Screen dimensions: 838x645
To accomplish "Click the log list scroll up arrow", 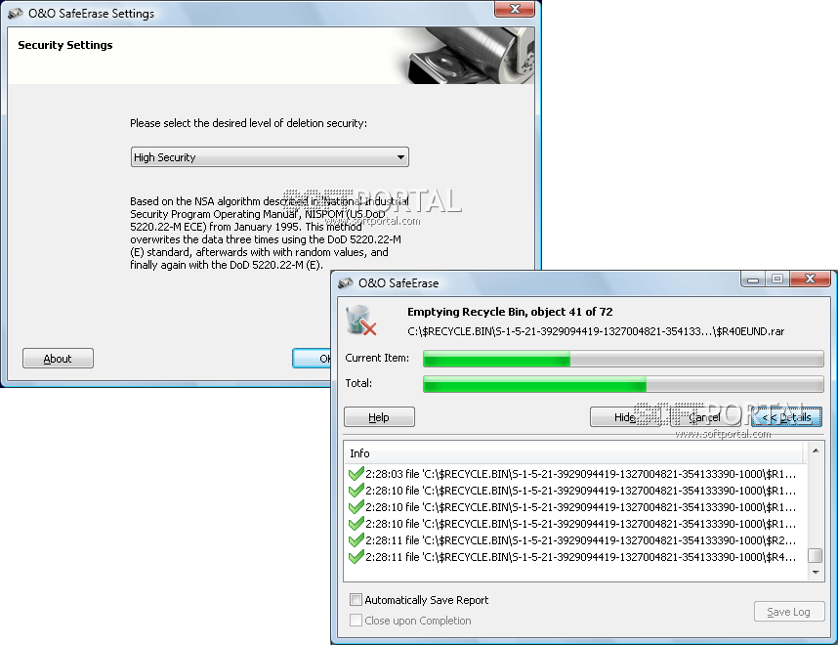I will point(816,451).
